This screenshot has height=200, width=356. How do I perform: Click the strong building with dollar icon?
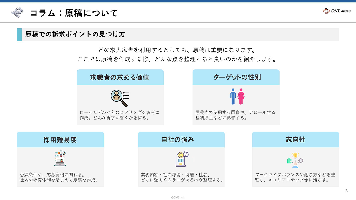[x=181, y=159]
